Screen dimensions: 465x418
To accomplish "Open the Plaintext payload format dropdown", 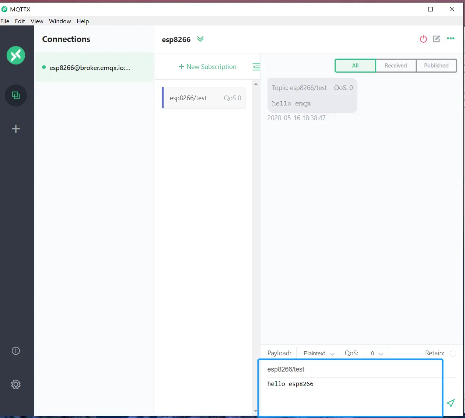I will [x=318, y=353].
